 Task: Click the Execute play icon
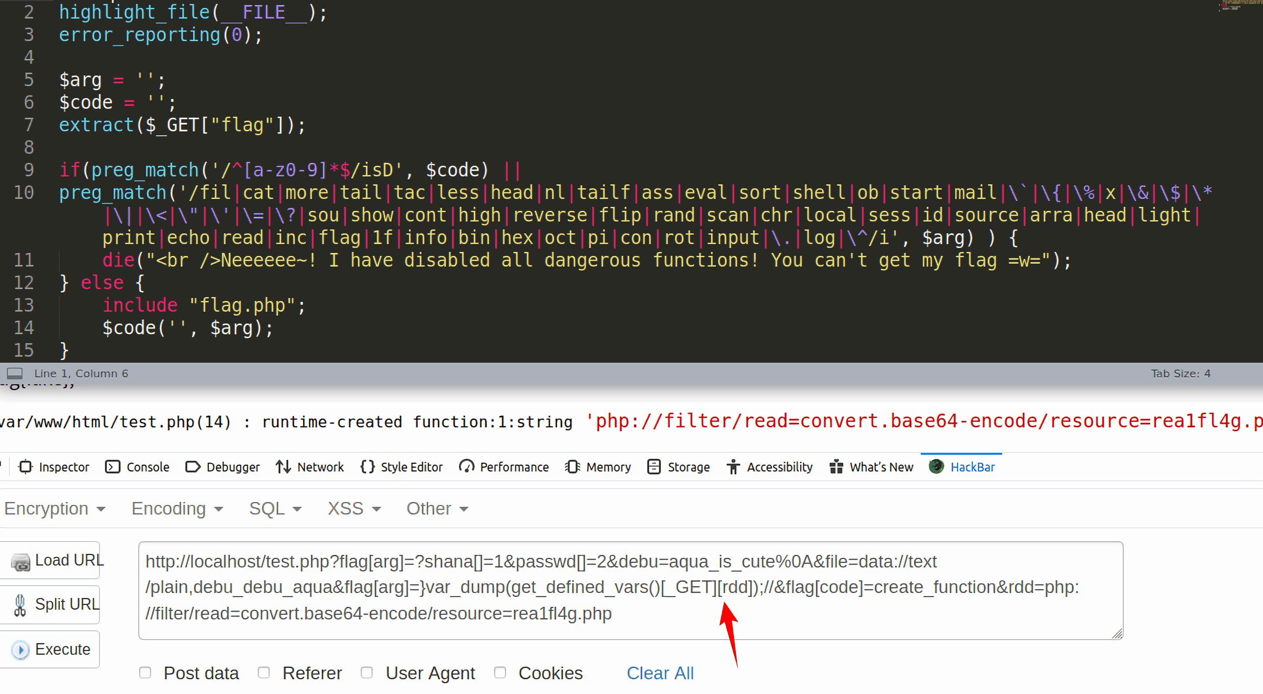21,650
